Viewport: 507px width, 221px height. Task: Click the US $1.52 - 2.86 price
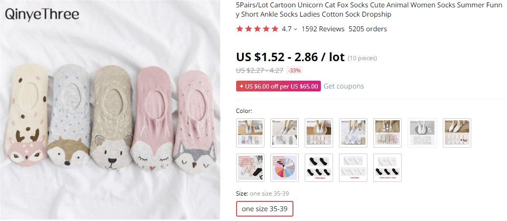pyautogui.click(x=290, y=56)
